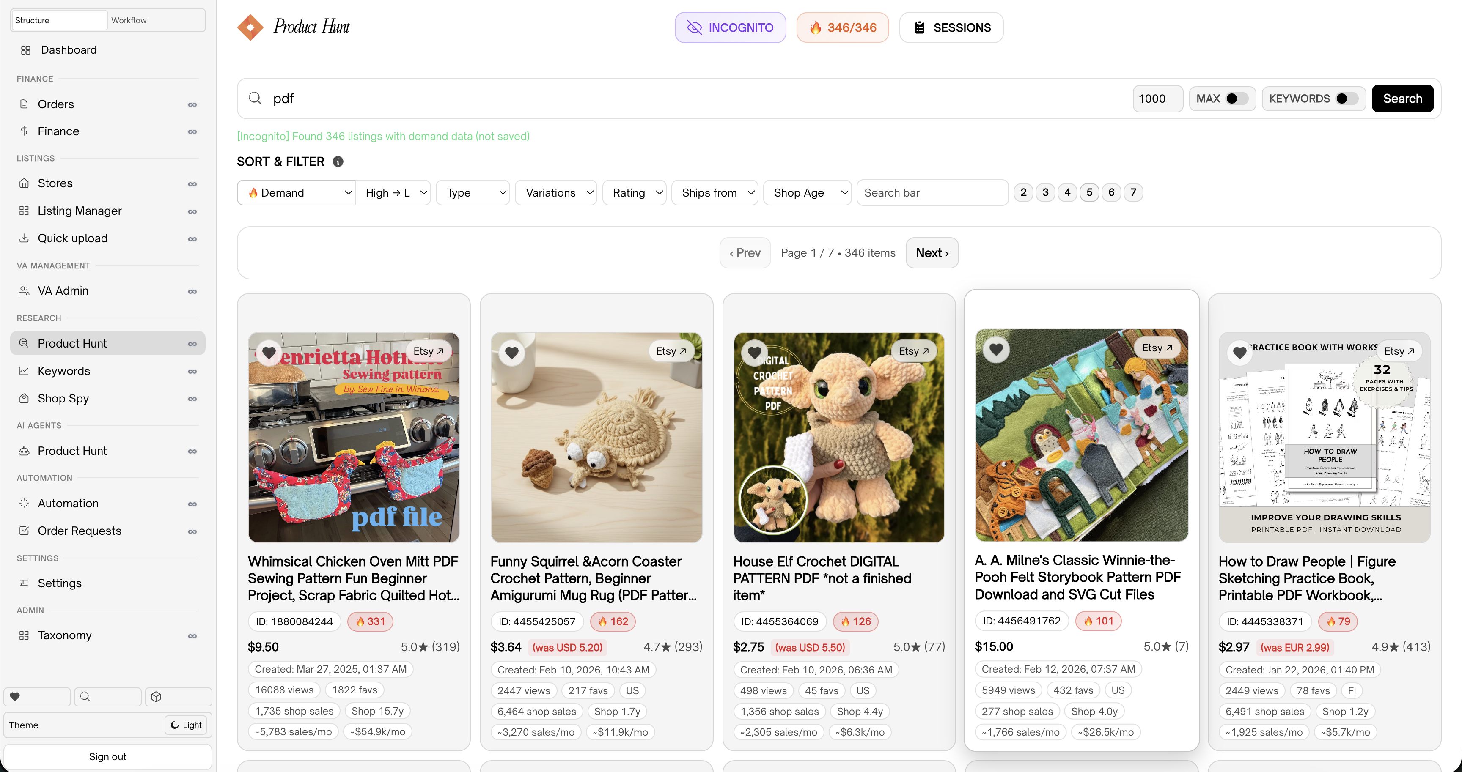Toggle the Light theme switch

point(186,725)
